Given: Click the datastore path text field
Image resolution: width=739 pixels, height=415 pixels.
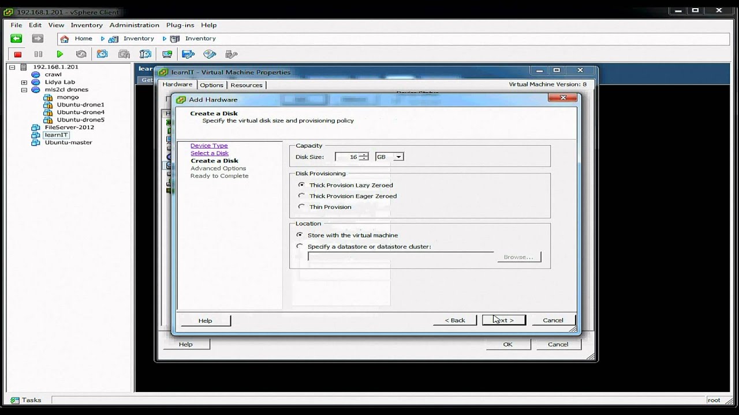Looking at the screenshot, I should point(401,257).
